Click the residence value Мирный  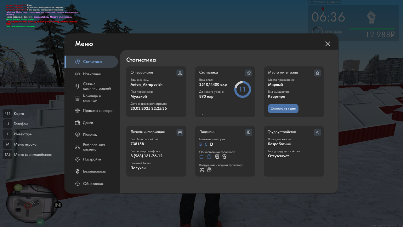tap(275, 84)
